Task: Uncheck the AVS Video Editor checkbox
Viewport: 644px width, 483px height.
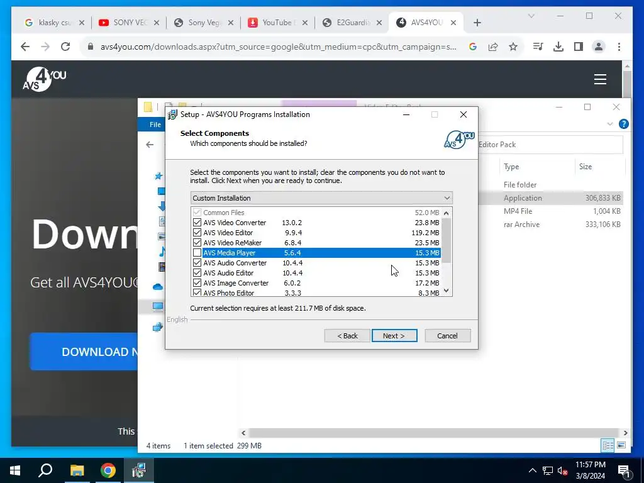Action: click(197, 233)
